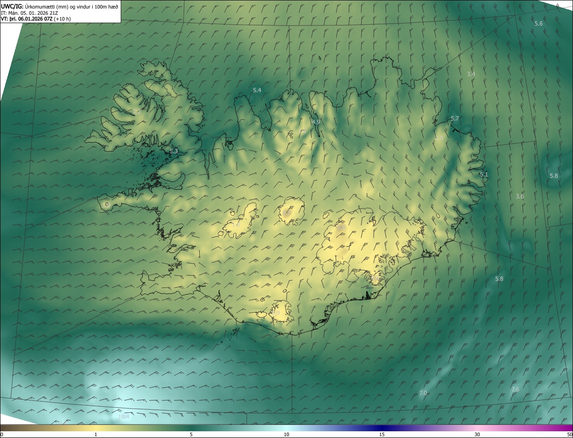Click the 30 tick label on the colorbar
573x438 pixels.
477,434
